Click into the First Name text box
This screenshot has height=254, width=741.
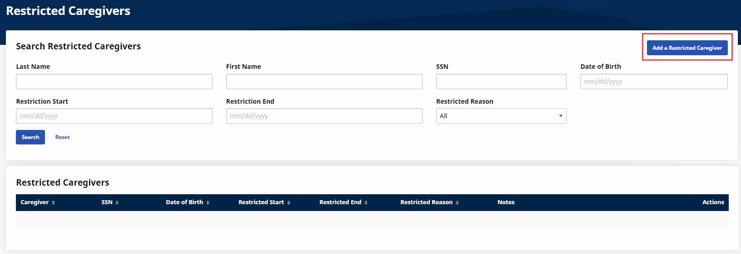[x=324, y=81]
